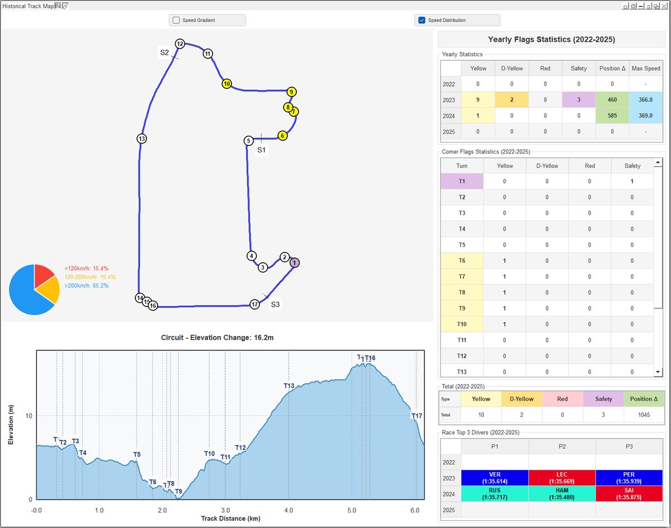Click the 2024 Max Speed cell showing 369.0

646,116
